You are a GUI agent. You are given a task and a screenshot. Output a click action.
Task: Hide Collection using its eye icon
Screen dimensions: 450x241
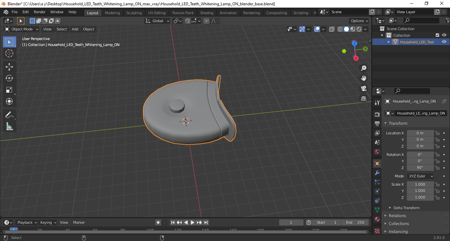point(444,35)
